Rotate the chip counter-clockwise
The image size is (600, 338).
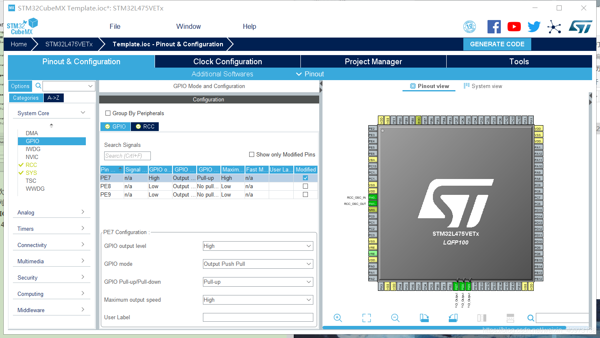click(x=453, y=318)
